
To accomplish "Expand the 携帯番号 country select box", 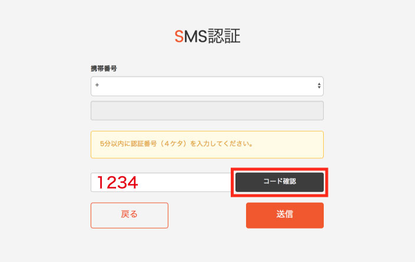I will click(207, 86).
